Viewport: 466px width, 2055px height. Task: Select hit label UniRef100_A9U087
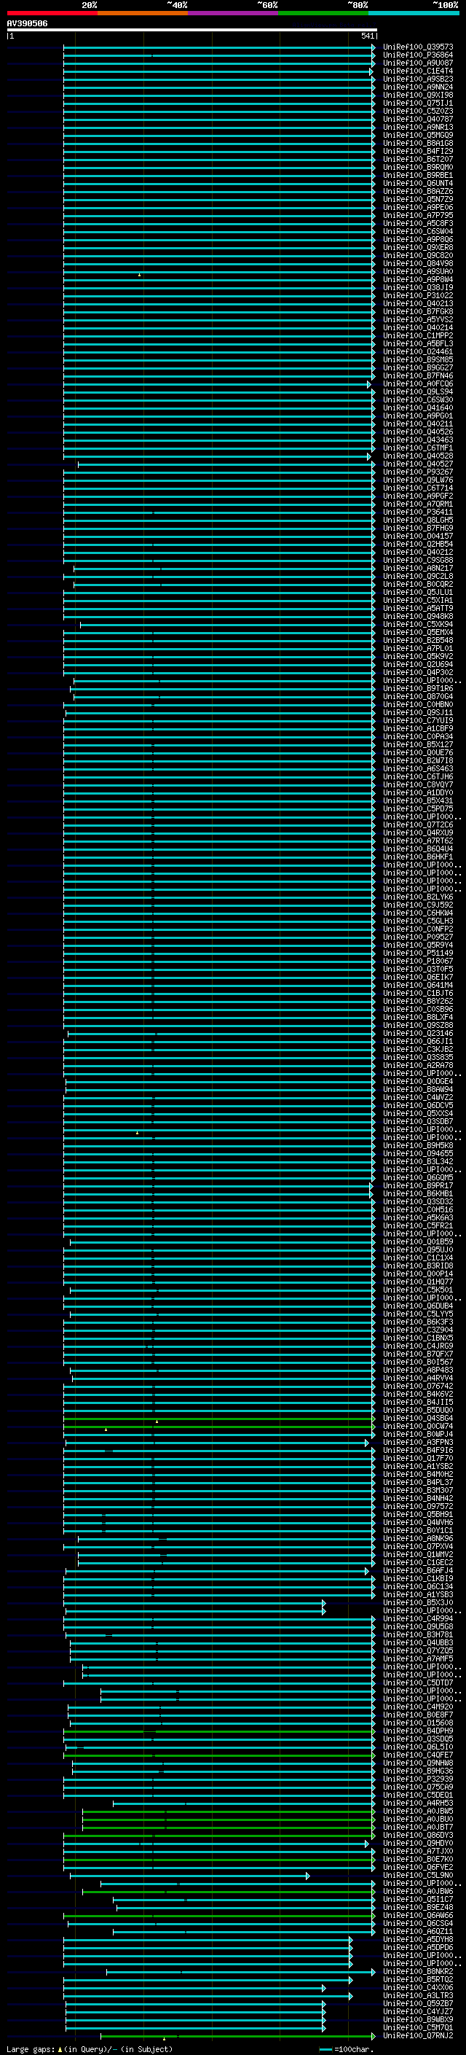click(418, 63)
